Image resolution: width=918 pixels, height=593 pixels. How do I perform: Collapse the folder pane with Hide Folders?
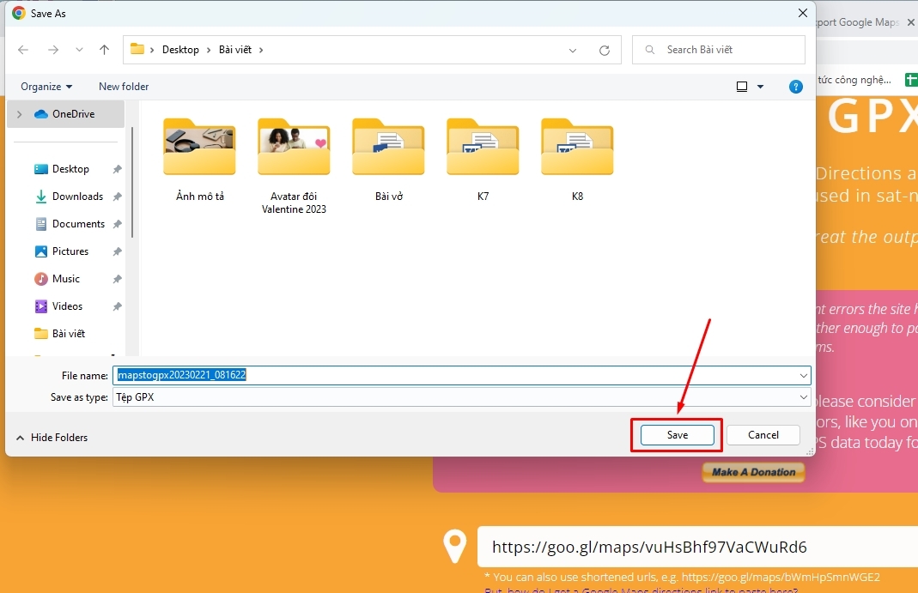[x=52, y=438]
